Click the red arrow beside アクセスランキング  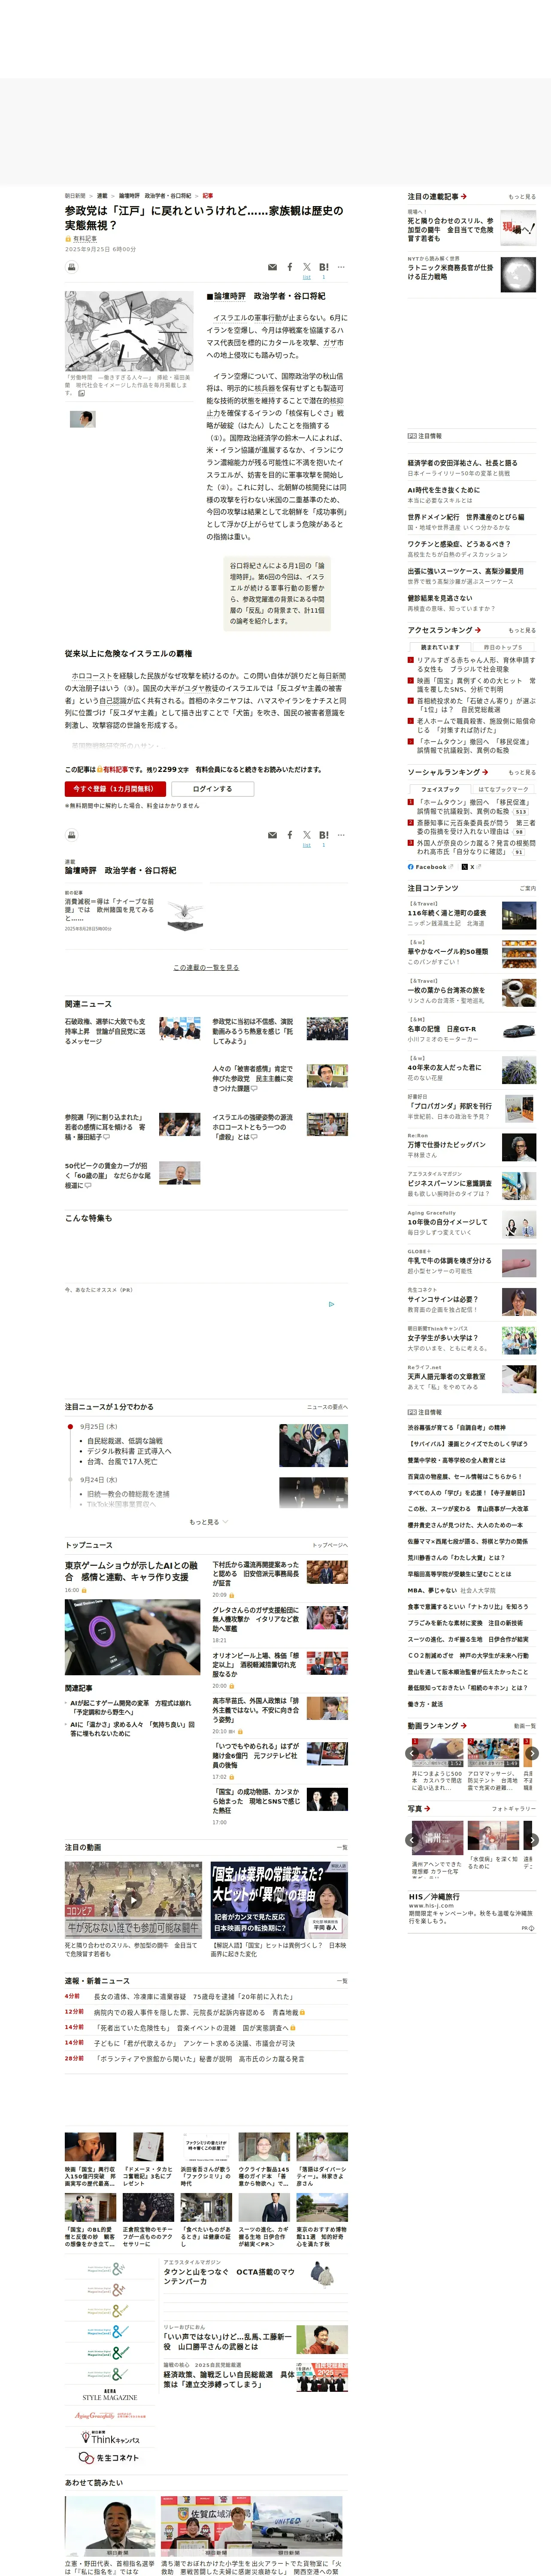click(x=478, y=630)
